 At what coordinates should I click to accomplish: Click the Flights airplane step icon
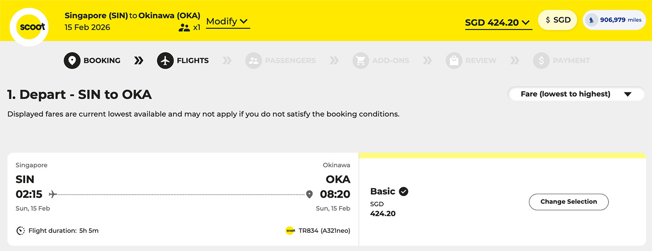tap(165, 61)
